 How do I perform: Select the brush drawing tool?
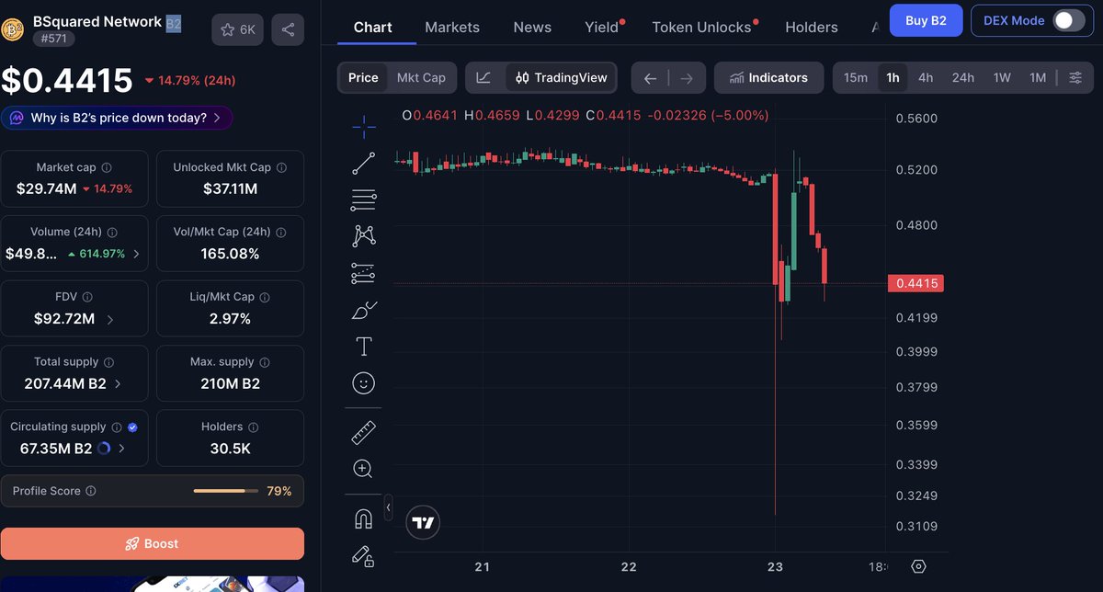363,310
